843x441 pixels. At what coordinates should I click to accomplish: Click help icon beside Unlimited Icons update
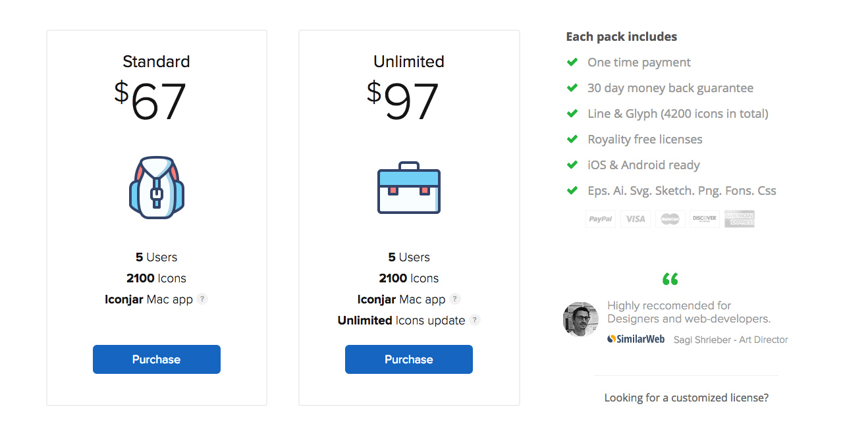(x=475, y=321)
